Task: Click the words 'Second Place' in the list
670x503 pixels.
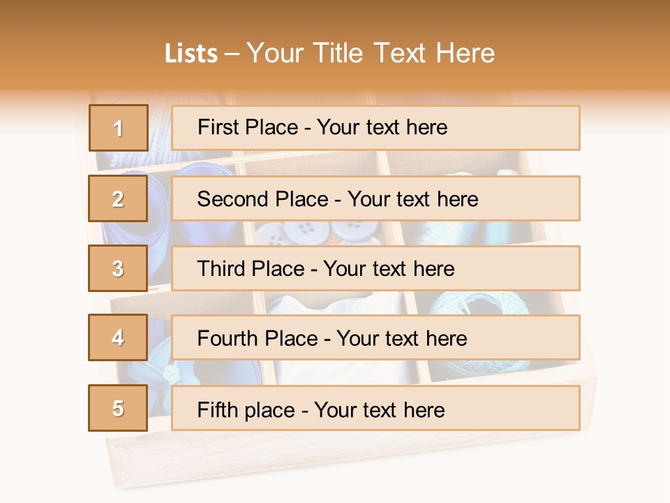Action: click(x=252, y=199)
